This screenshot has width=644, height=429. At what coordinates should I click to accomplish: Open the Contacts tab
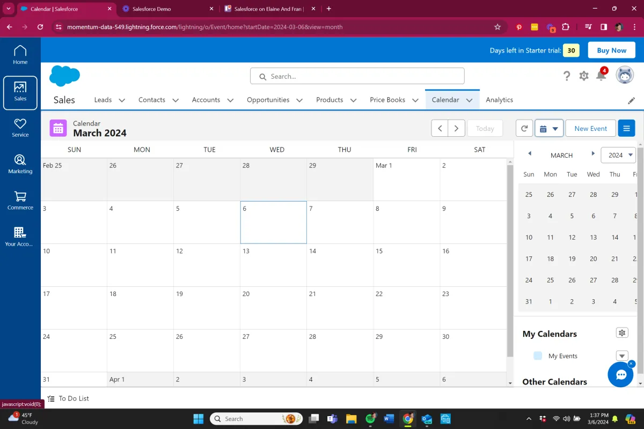(x=152, y=100)
